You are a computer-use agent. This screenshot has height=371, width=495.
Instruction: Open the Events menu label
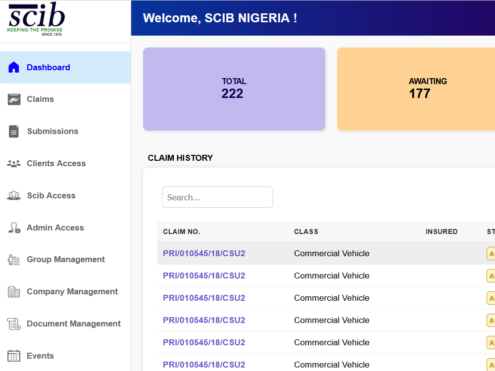pos(40,356)
